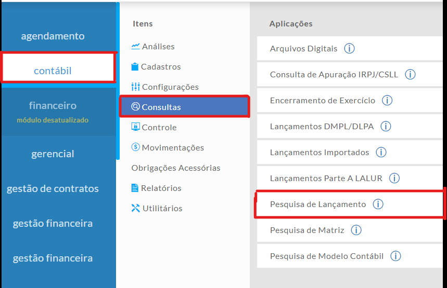Click the info icon beside Pesquisa de Matriz
447x288 pixels.
(356, 230)
